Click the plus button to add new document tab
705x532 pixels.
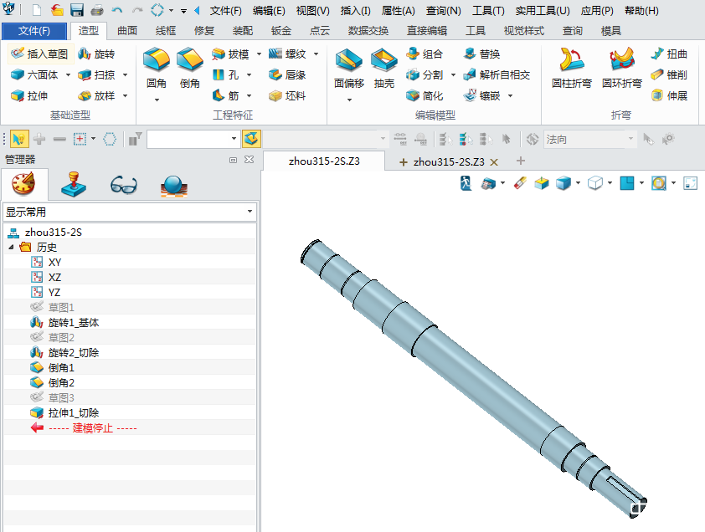521,161
